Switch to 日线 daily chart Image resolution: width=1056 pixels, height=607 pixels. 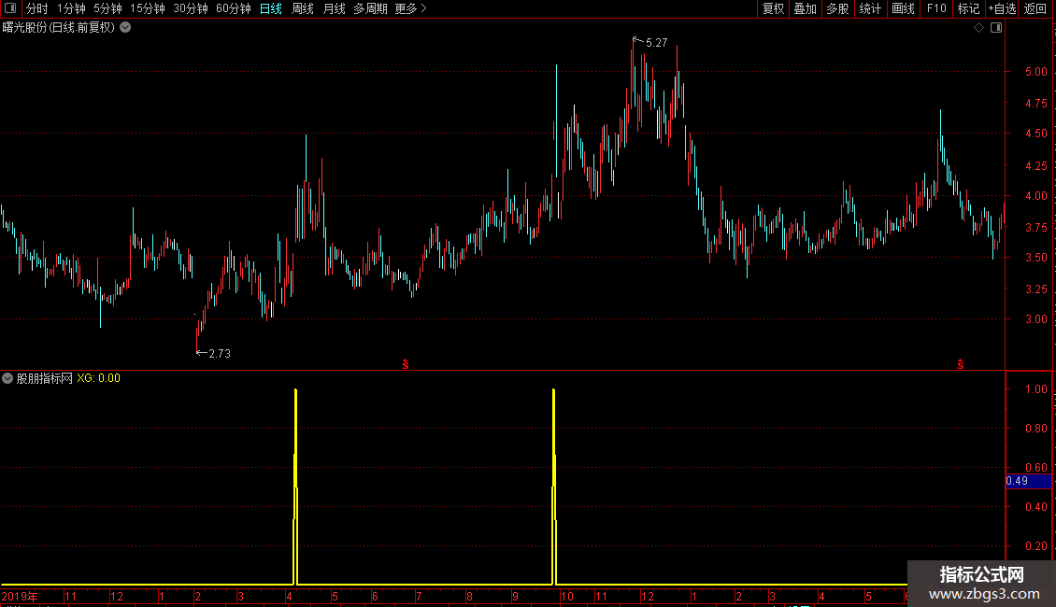click(x=271, y=8)
